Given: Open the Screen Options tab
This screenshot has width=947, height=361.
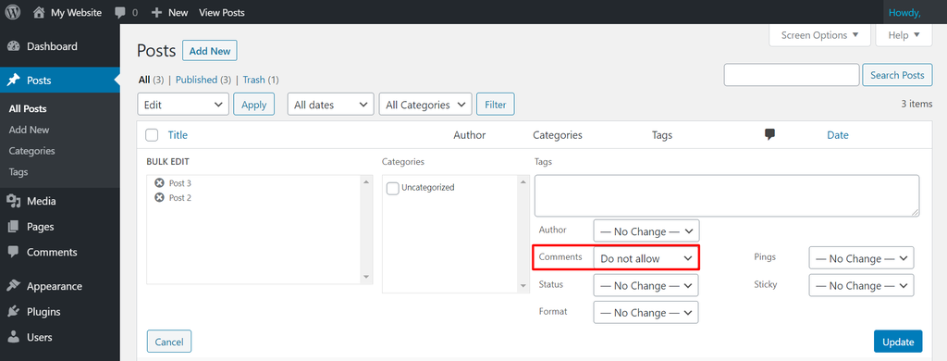Looking at the screenshot, I should [819, 35].
